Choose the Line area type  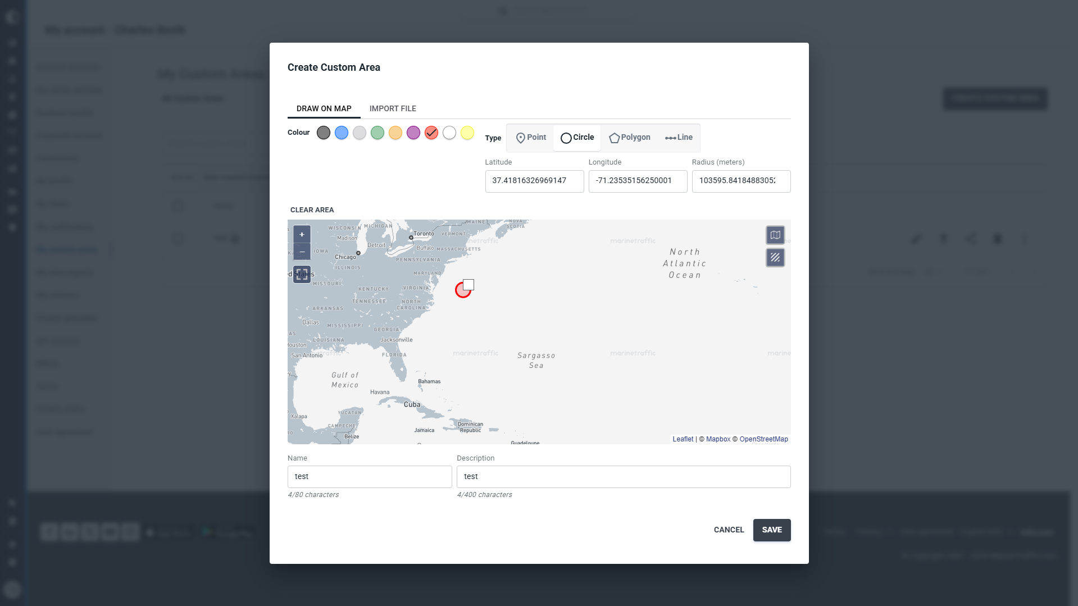tap(679, 138)
